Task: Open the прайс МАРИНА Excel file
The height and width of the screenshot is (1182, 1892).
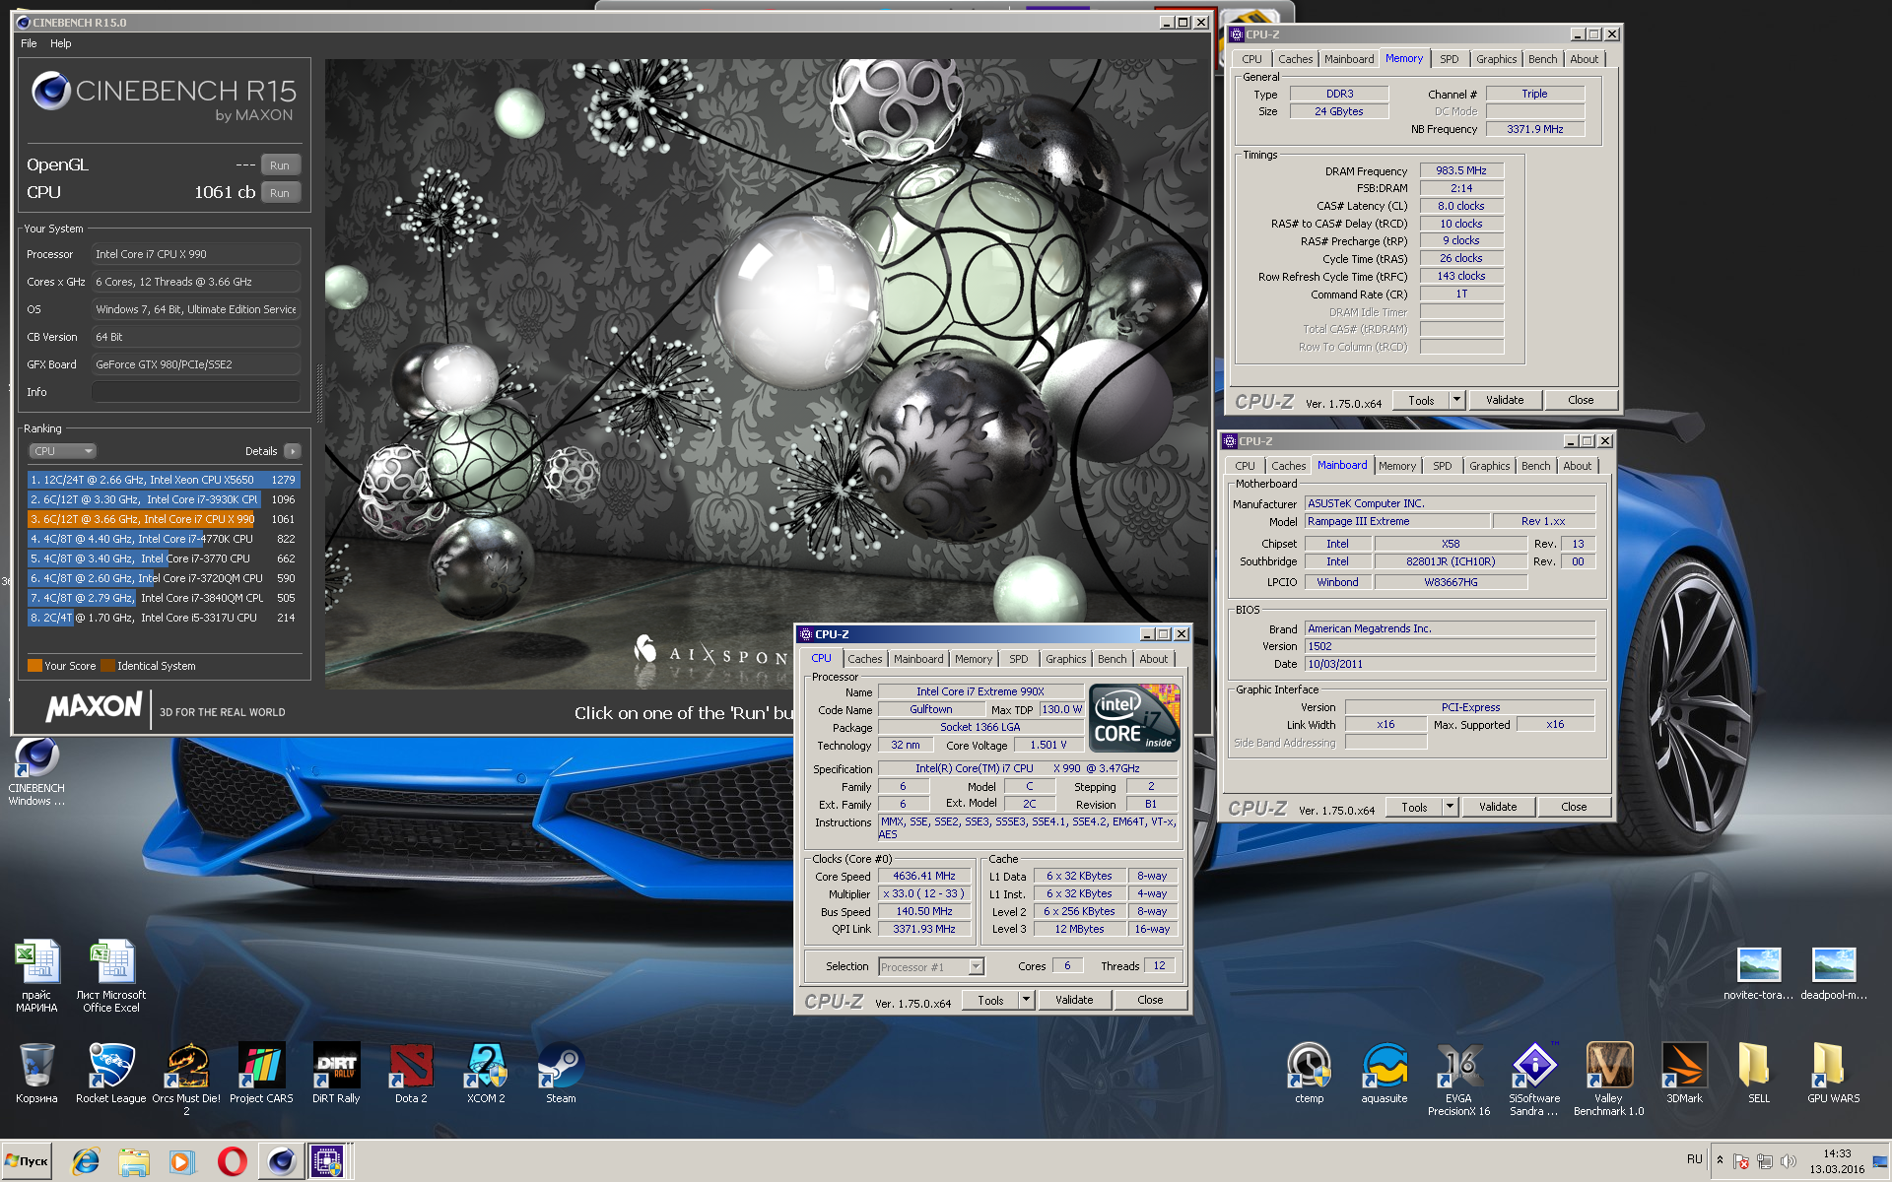Action: point(36,976)
